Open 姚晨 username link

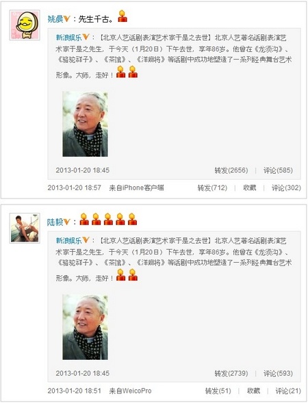55,19
